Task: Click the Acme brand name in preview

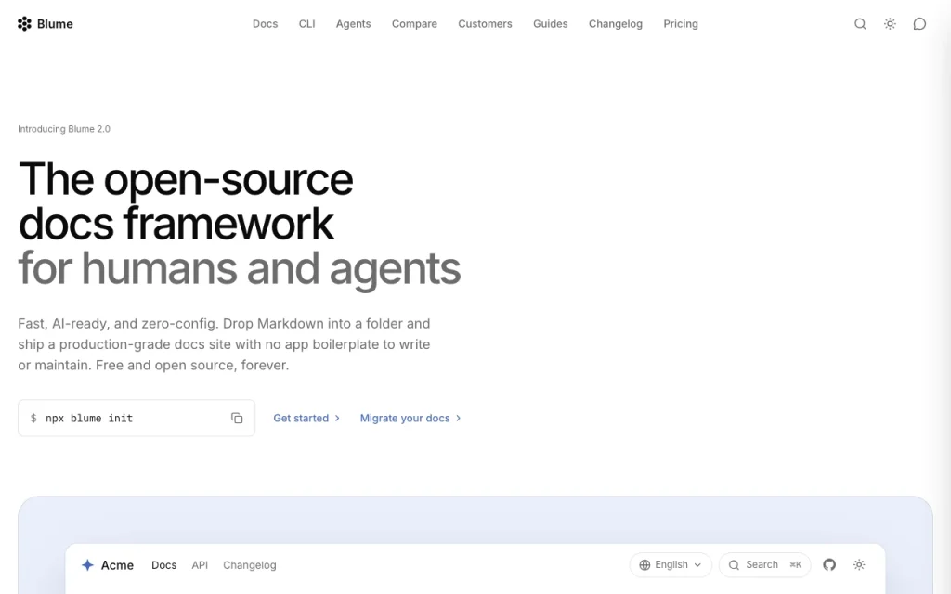Action: pyautogui.click(x=117, y=565)
